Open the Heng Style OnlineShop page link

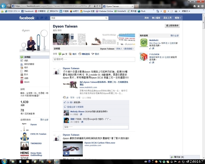pyautogui.click(x=36, y=154)
